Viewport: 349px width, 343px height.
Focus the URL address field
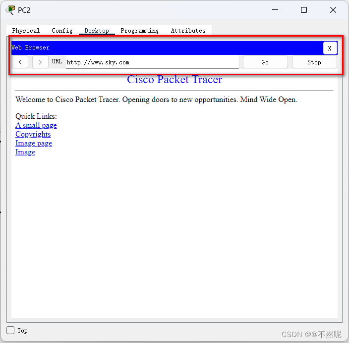pyautogui.click(x=152, y=62)
